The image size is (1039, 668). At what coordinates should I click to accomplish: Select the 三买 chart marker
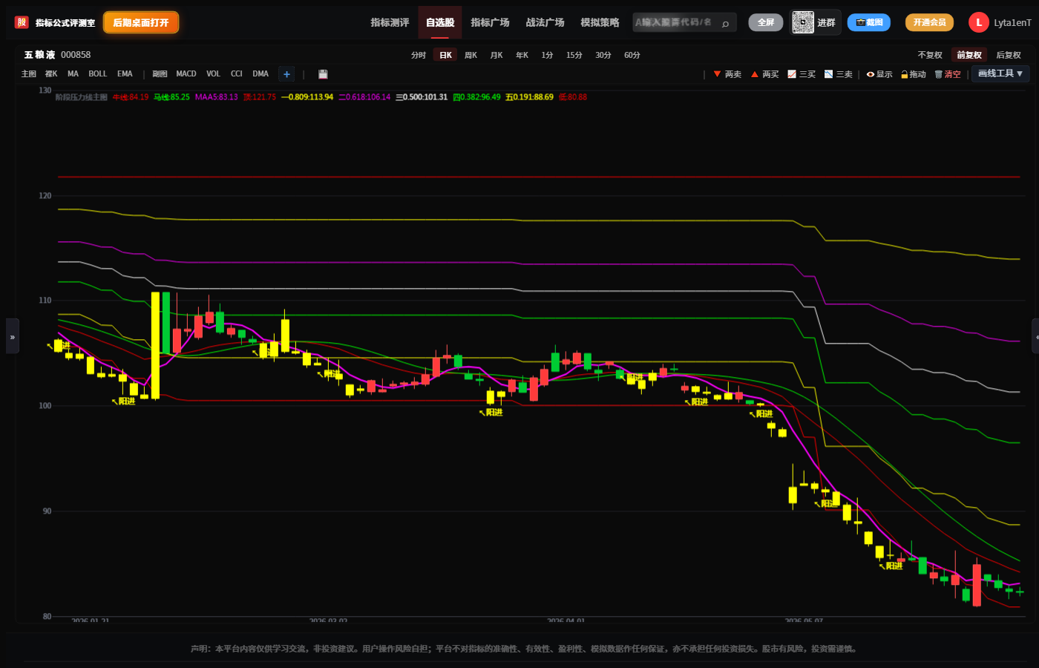[802, 74]
